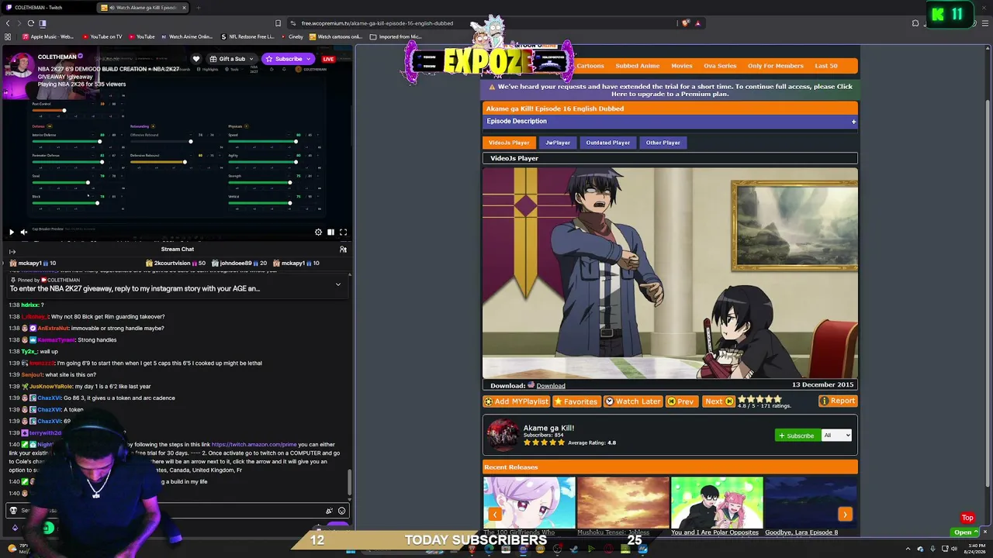993x558 pixels.
Task: Open the Imported from Microsoft bookmarks folder
Action: [x=396, y=36]
